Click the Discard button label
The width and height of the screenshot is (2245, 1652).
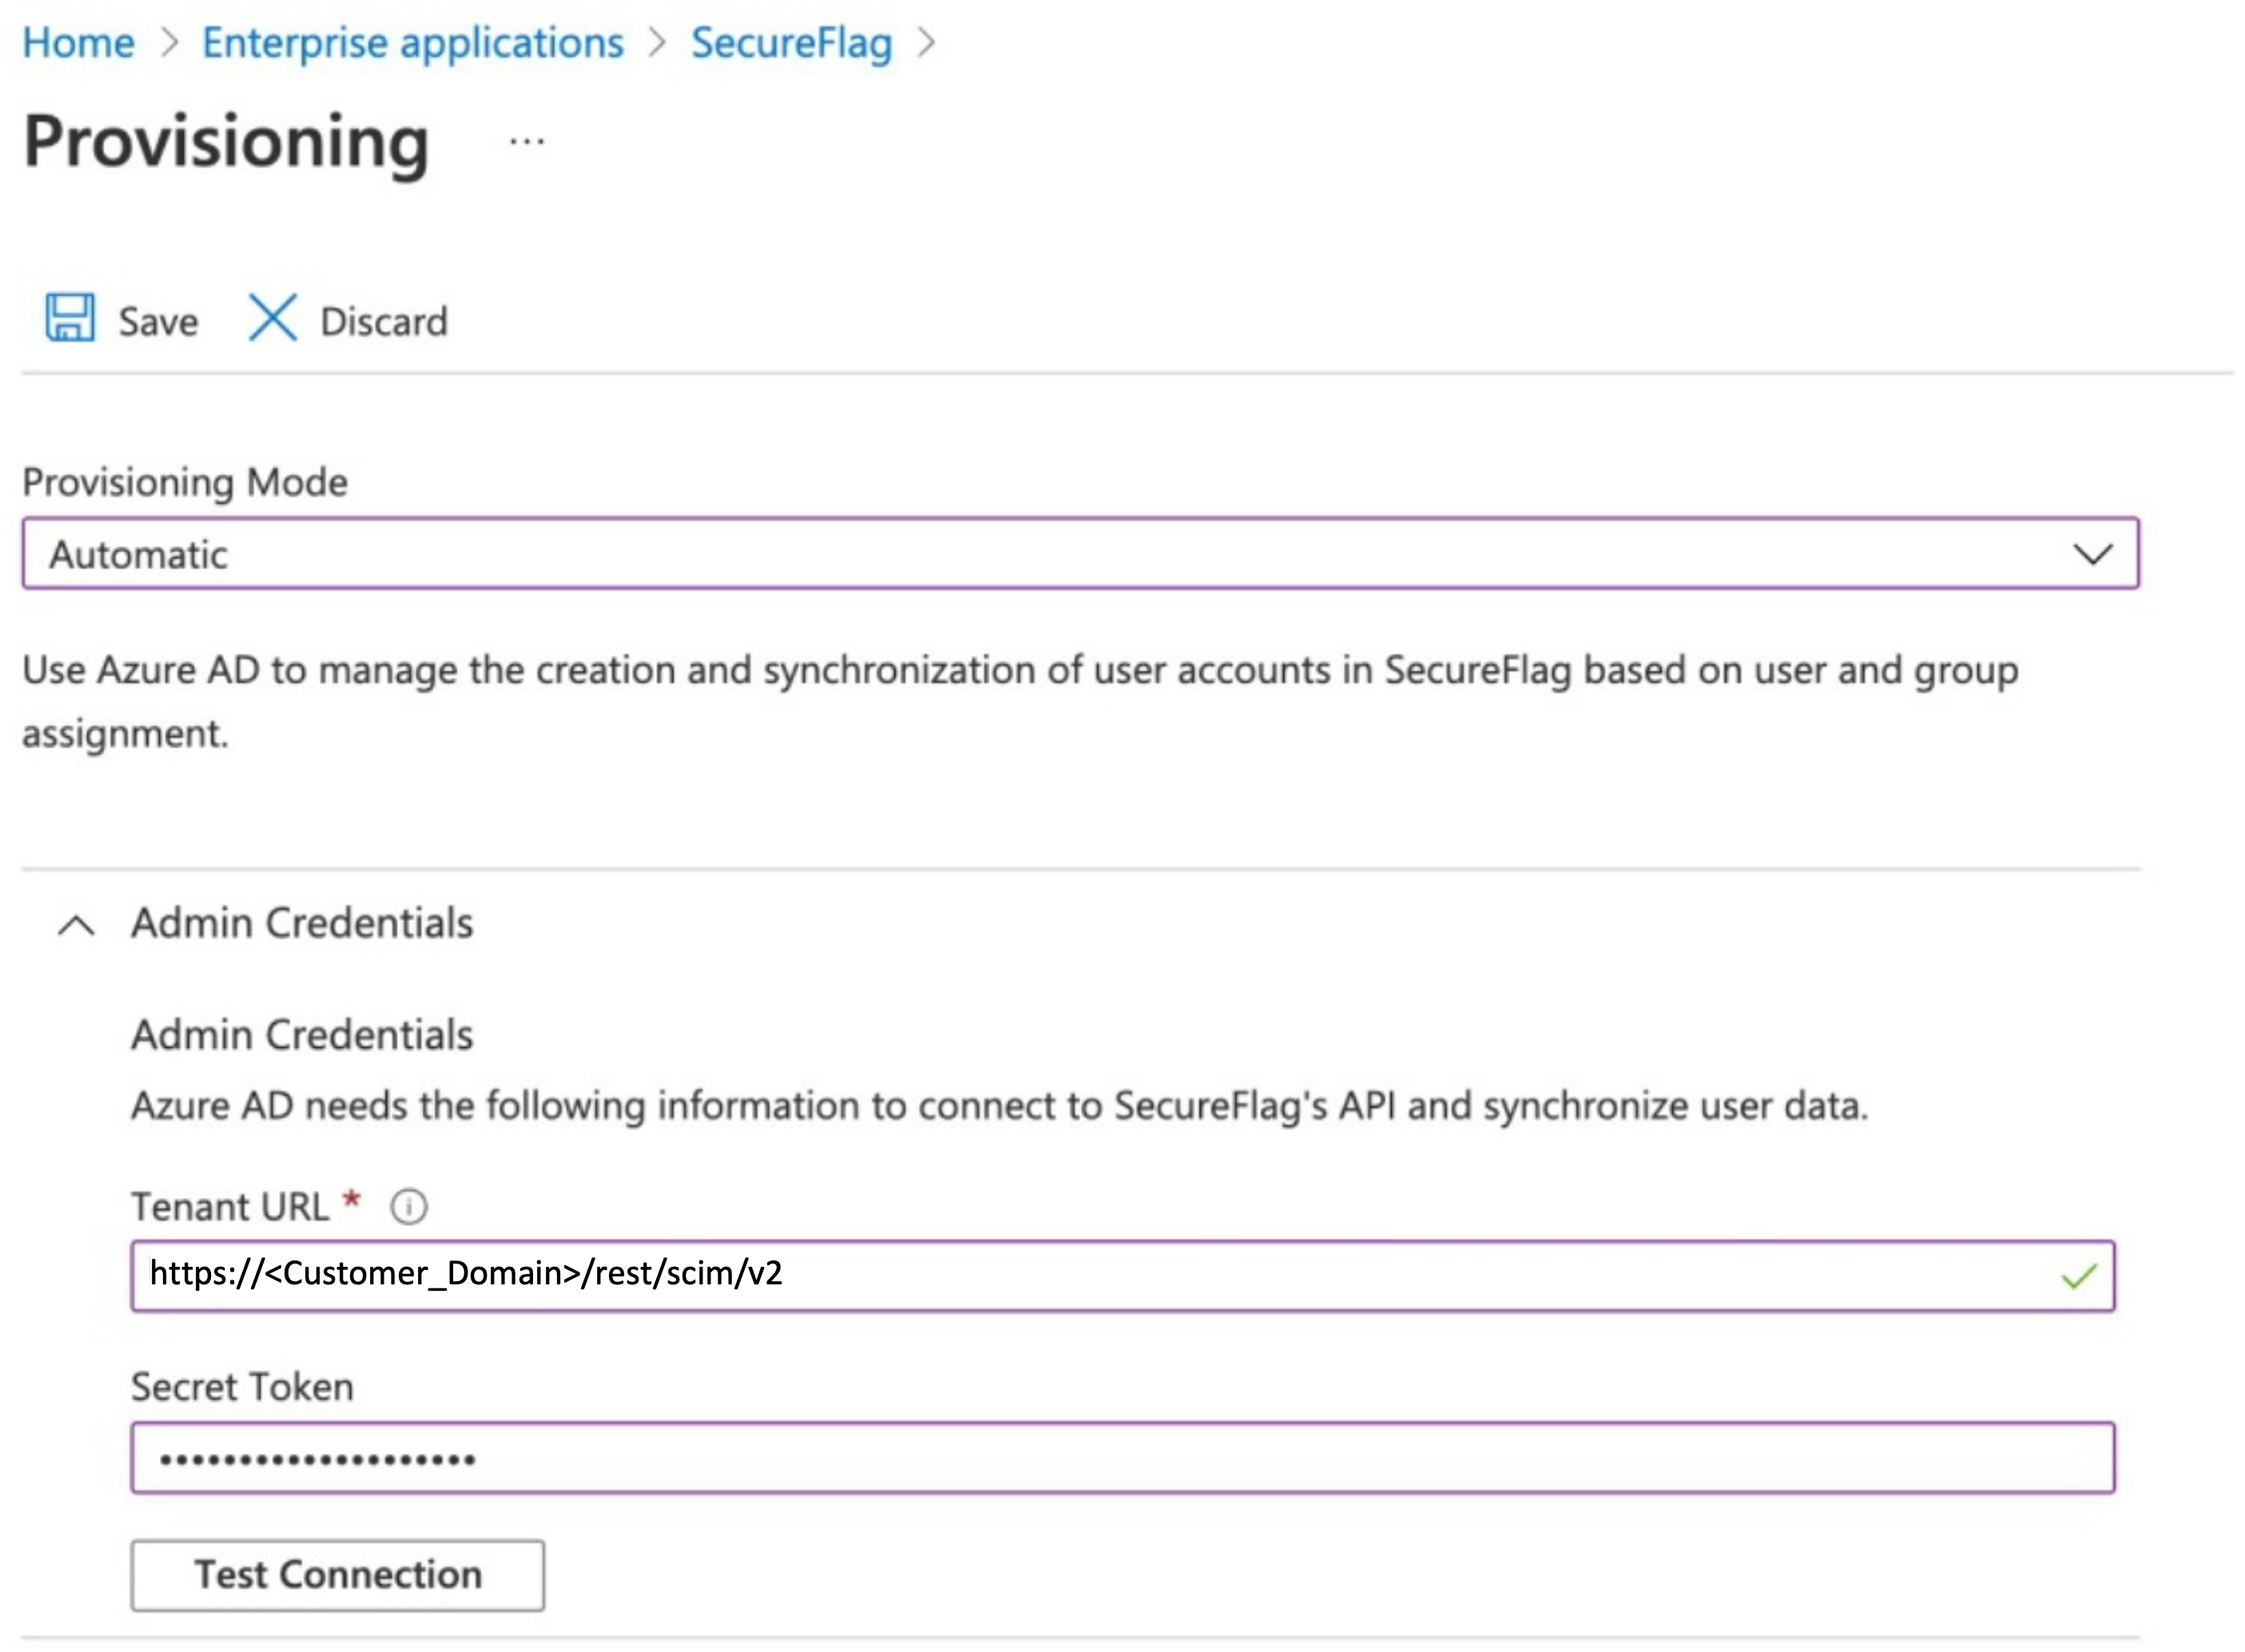click(x=384, y=322)
